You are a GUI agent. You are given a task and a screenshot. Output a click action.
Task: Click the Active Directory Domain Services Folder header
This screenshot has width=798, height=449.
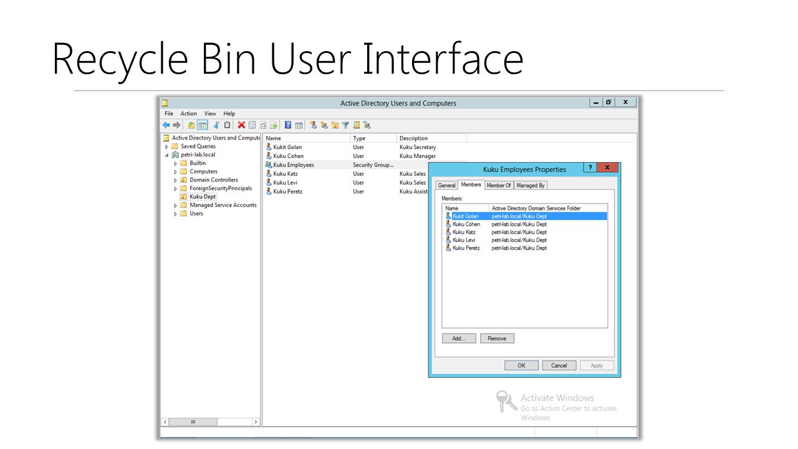click(548, 208)
